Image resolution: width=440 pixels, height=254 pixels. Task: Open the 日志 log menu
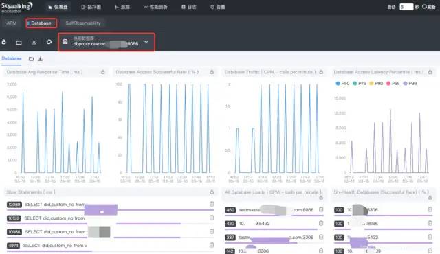[x=189, y=7]
